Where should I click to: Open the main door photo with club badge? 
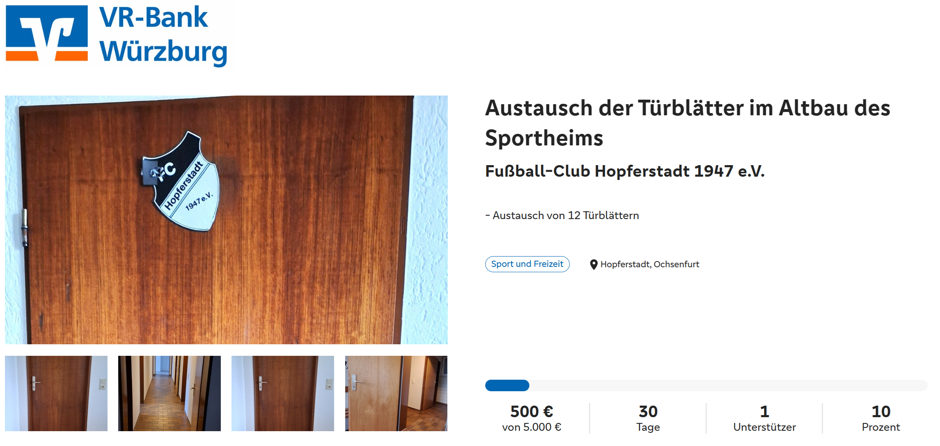click(x=226, y=220)
